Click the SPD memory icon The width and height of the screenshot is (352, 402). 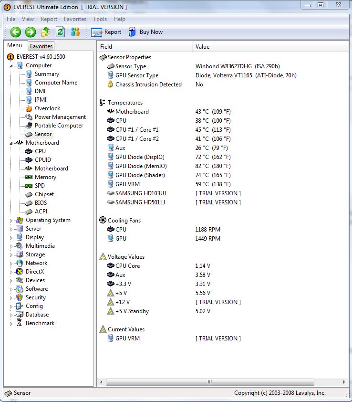pos(29,186)
